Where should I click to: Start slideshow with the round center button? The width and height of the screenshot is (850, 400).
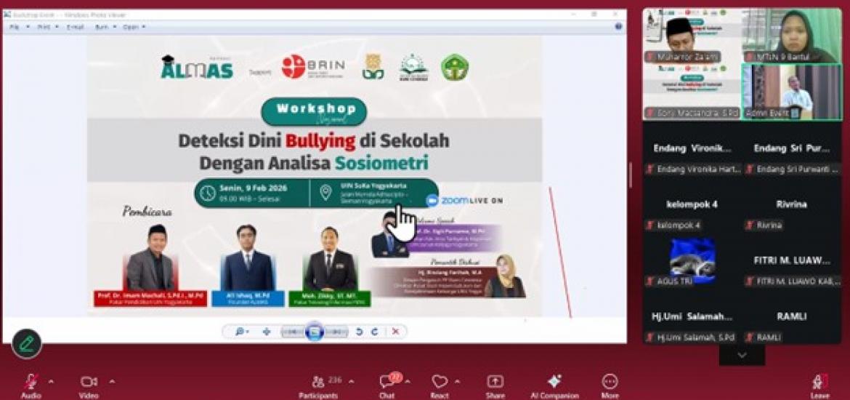pos(315,332)
